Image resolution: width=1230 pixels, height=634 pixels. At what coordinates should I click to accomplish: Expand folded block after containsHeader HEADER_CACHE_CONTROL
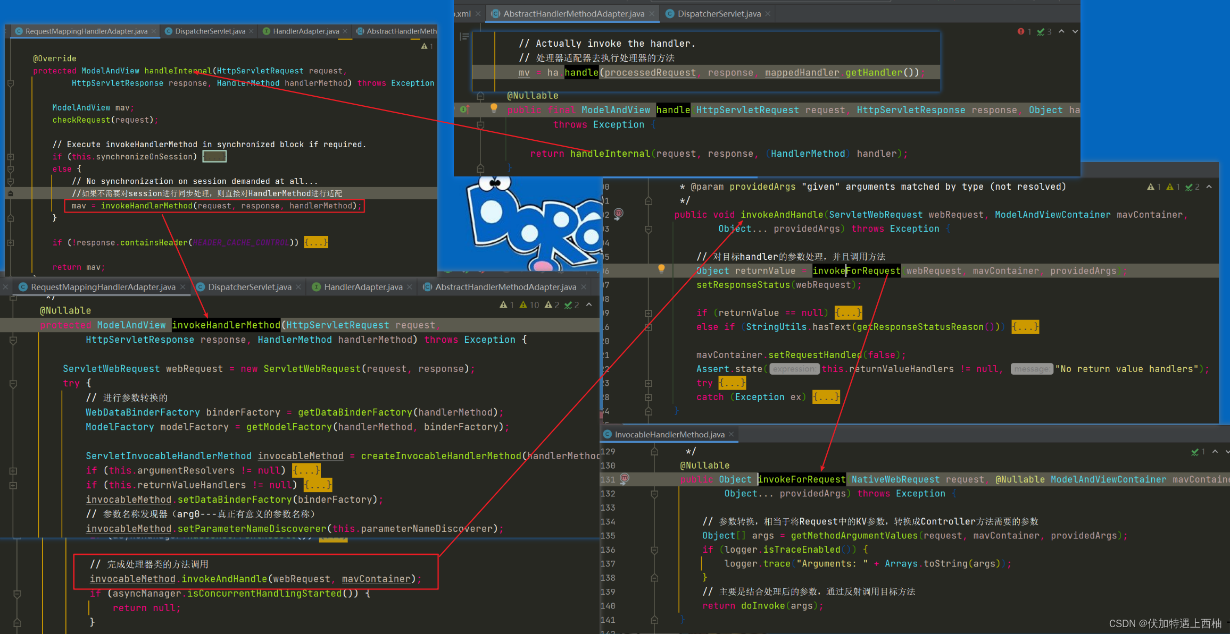point(316,242)
